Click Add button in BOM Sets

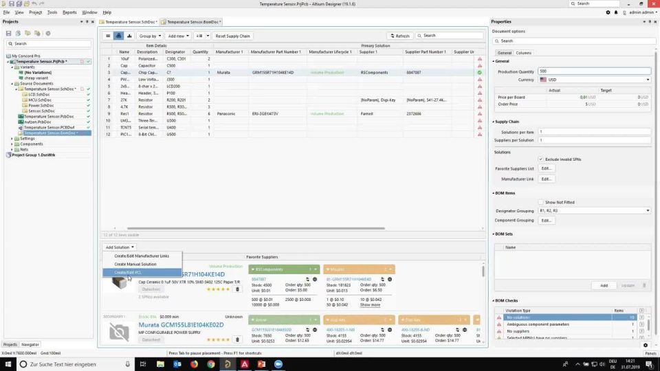point(604,286)
